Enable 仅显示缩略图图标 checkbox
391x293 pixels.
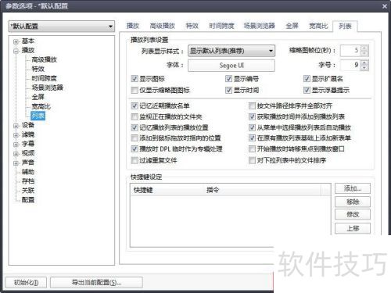pyautogui.click(x=135, y=90)
